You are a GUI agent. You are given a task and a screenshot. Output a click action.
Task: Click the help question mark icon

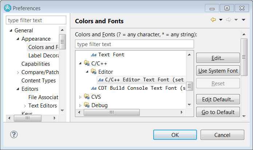(x=14, y=134)
